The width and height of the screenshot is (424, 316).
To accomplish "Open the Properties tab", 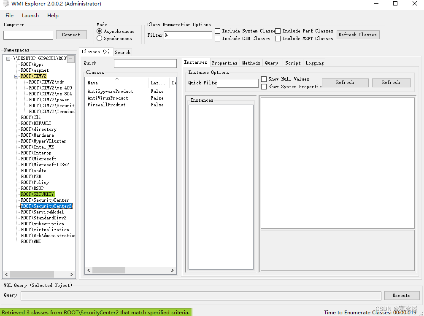I will coord(225,63).
